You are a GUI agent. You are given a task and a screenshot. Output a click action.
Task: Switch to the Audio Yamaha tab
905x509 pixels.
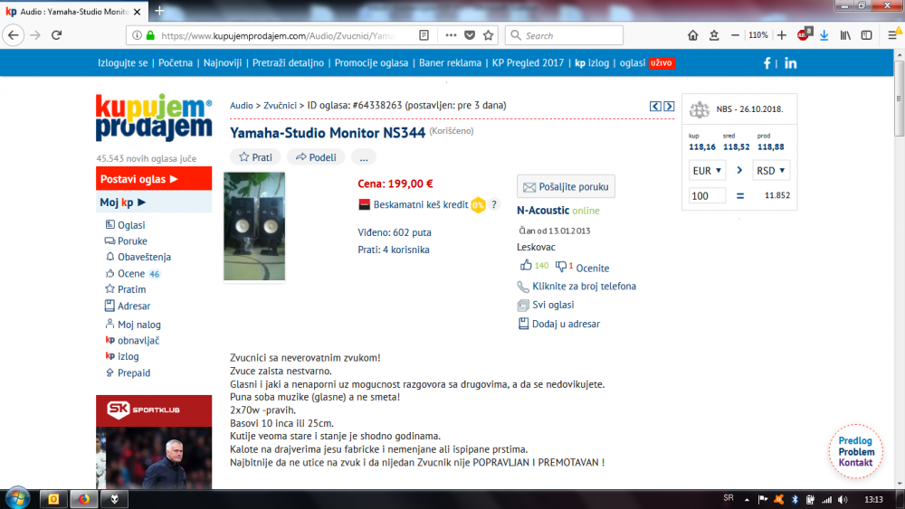click(x=72, y=12)
